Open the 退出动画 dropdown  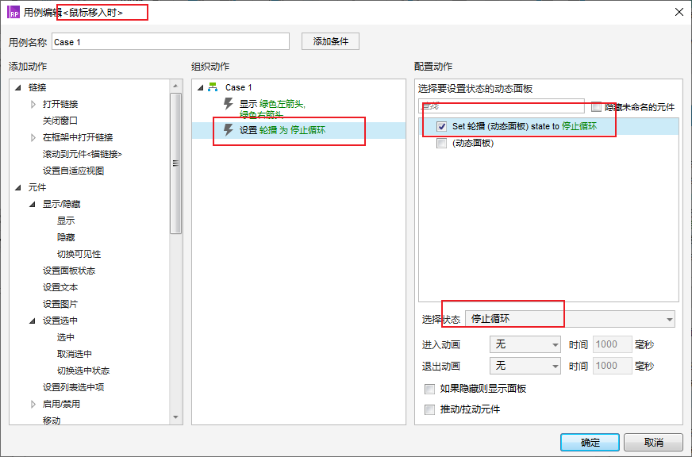point(525,366)
